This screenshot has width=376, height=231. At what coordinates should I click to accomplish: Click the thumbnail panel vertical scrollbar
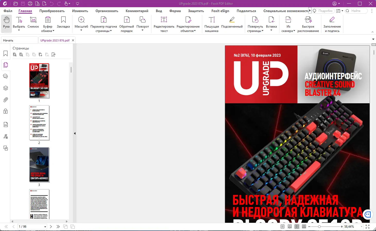(71, 70)
